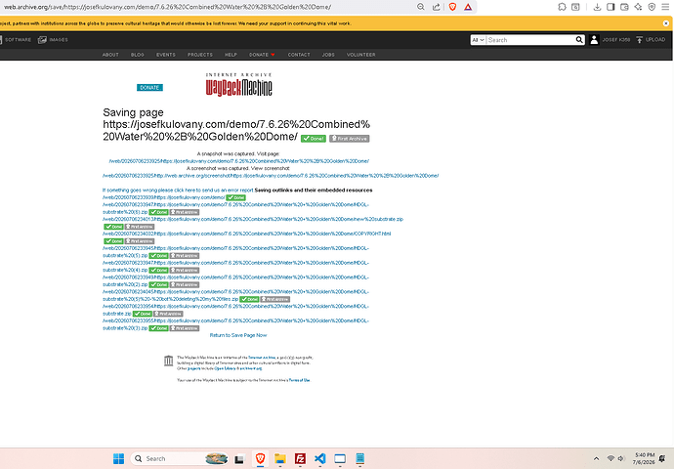Screen dimensions: 674x469
Task: Follow the Return to Save Page Now link
Action: 238,335
